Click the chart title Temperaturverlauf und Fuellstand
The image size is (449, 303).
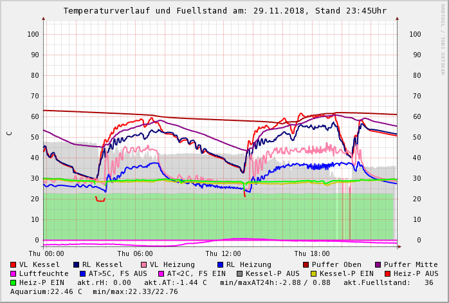tap(225, 11)
